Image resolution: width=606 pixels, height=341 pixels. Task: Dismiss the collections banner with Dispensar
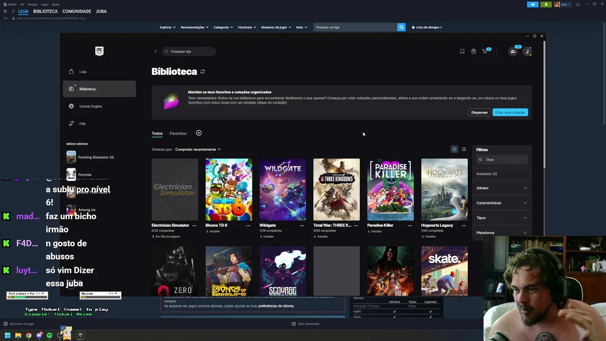click(480, 112)
